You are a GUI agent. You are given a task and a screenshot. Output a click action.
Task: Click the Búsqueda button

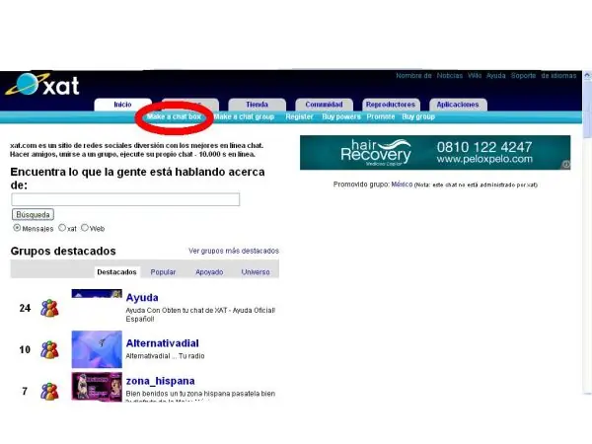(33, 214)
